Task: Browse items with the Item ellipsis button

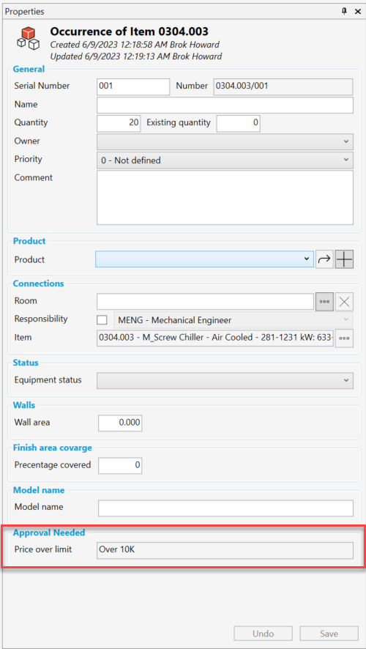Action: pyautogui.click(x=344, y=338)
